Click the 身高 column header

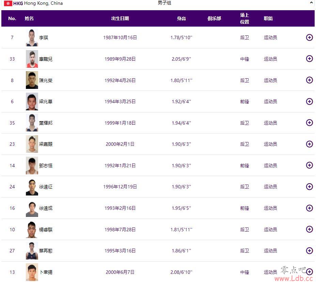tap(181, 18)
